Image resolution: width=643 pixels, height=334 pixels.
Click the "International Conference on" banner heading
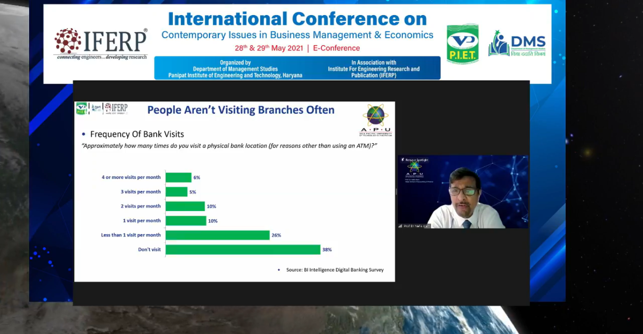(x=297, y=19)
